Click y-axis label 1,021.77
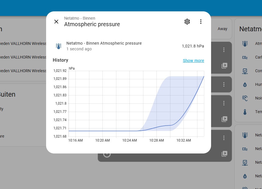 (60, 111)
